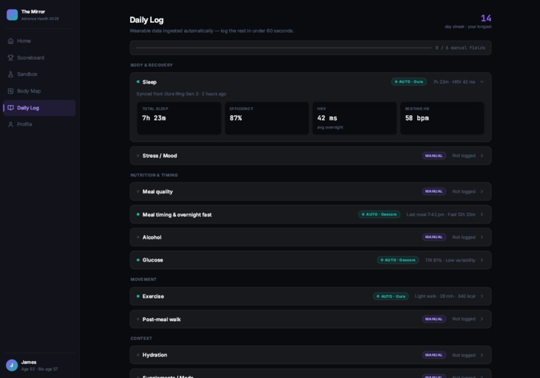Click the Daily Log book icon

(11, 108)
